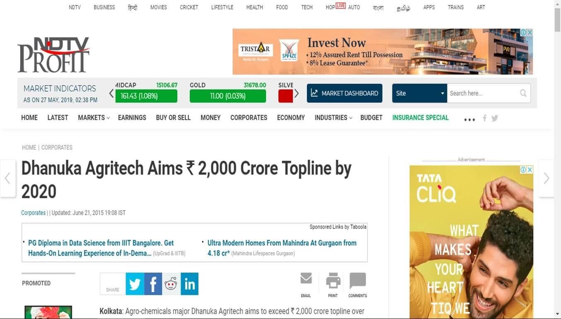This screenshot has height=319, width=561.
Task: Expand the Industries menu
Action: click(x=333, y=118)
